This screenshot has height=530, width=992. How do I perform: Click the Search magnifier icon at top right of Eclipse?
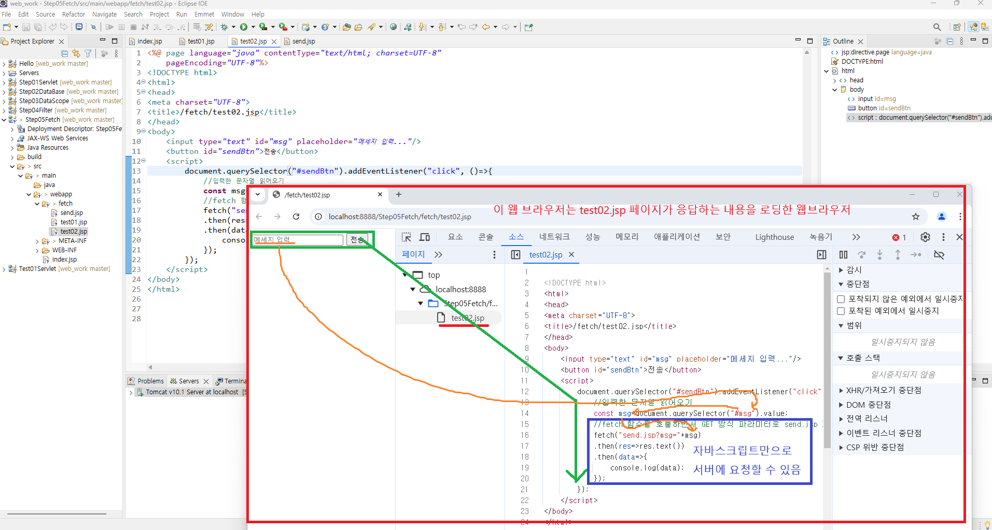coord(937,27)
